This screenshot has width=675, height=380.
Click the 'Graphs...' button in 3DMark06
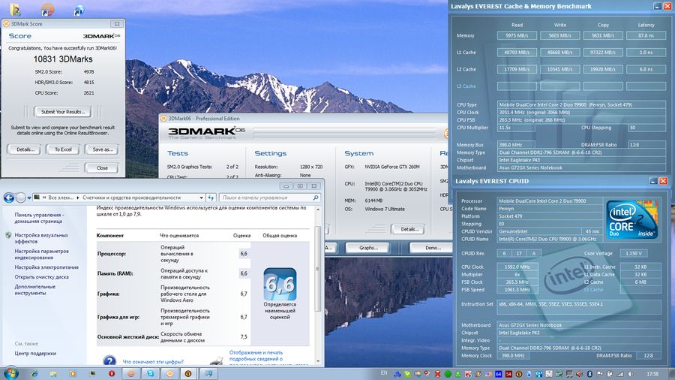[x=367, y=247]
